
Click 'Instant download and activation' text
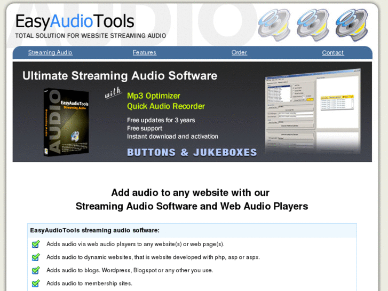(x=172, y=137)
